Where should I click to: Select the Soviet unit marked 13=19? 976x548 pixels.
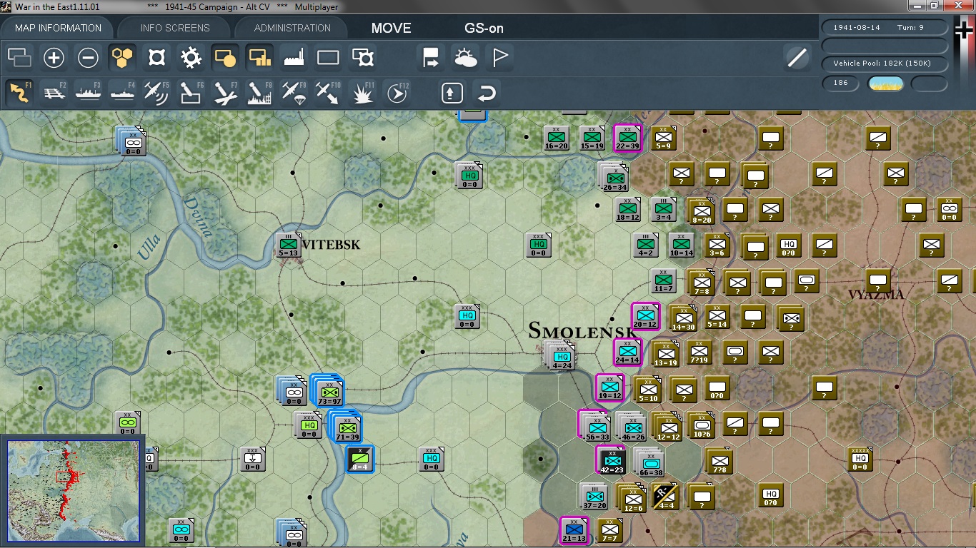tap(665, 352)
